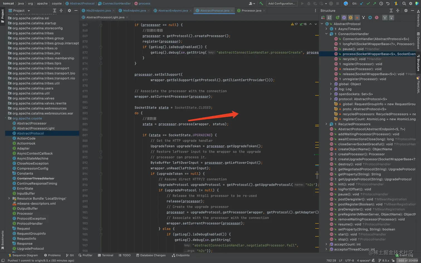
Task: Select the Processor class in Project tree
Action: pos(25,213)
